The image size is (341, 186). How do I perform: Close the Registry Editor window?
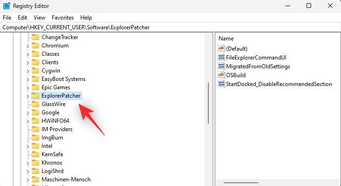pyautogui.click(x=330, y=6)
